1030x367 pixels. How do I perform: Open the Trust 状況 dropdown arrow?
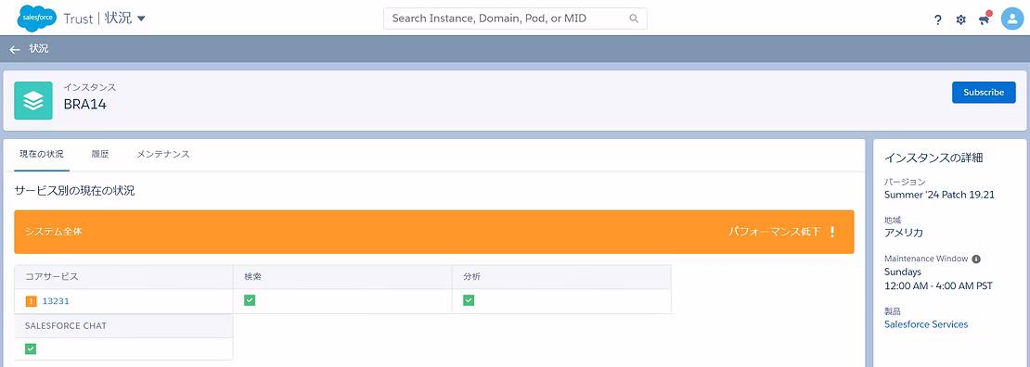pyautogui.click(x=141, y=19)
